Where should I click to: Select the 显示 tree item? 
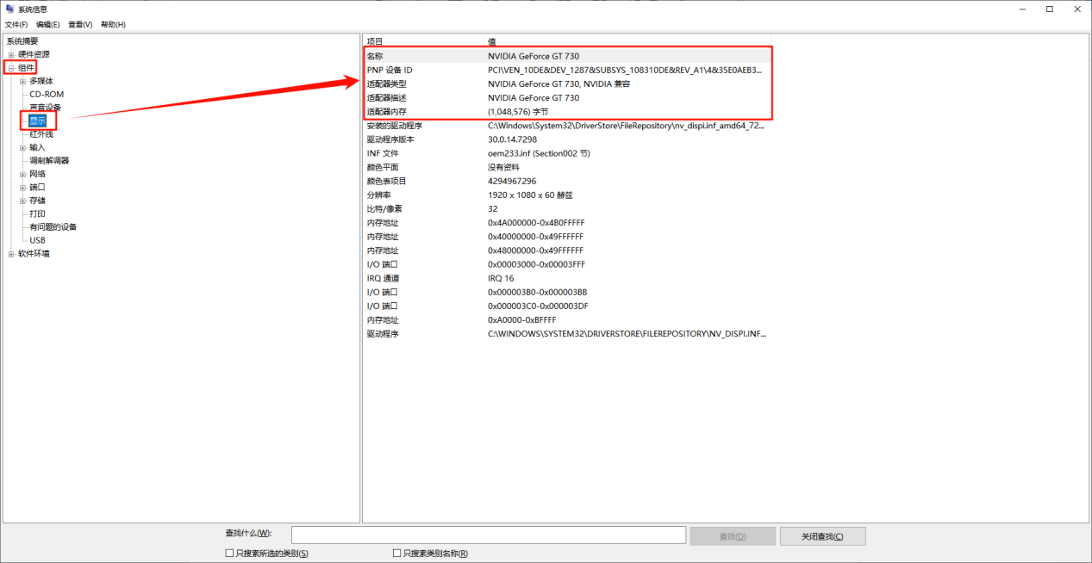(x=37, y=121)
